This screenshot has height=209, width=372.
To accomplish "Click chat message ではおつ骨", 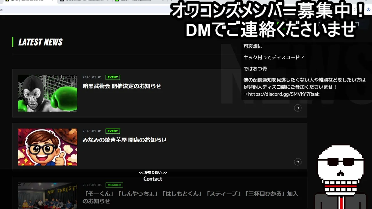I will point(255,69).
